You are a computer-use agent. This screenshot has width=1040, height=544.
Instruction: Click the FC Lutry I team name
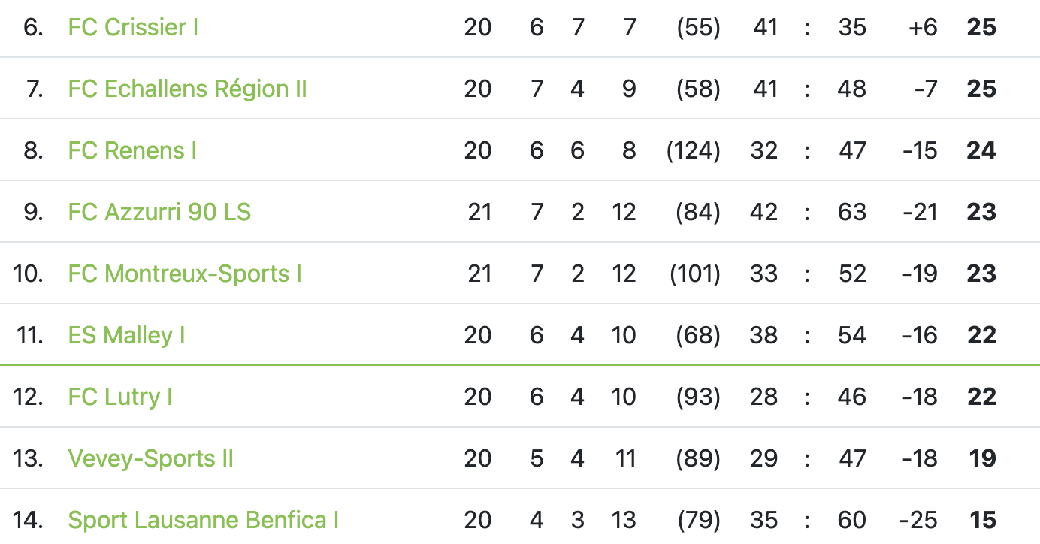(x=120, y=397)
